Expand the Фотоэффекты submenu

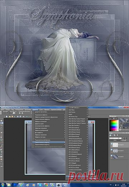[x=49, y=133]
